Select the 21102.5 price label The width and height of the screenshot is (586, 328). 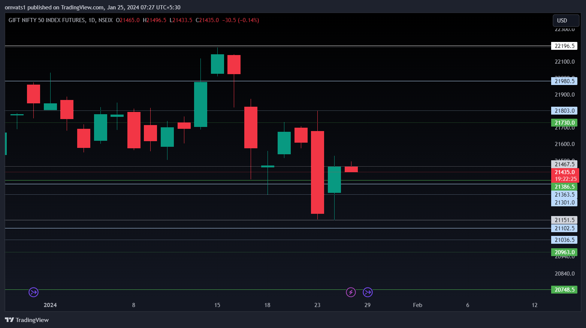point(564,228)
